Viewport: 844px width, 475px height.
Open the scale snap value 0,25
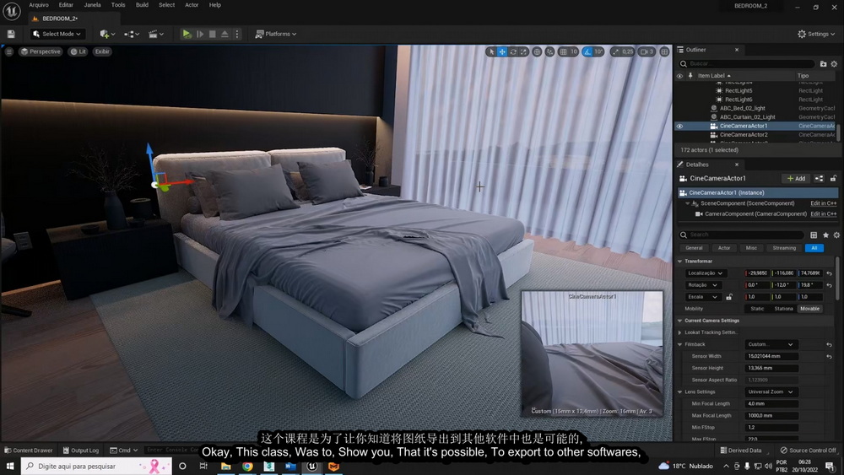point(628,51)
